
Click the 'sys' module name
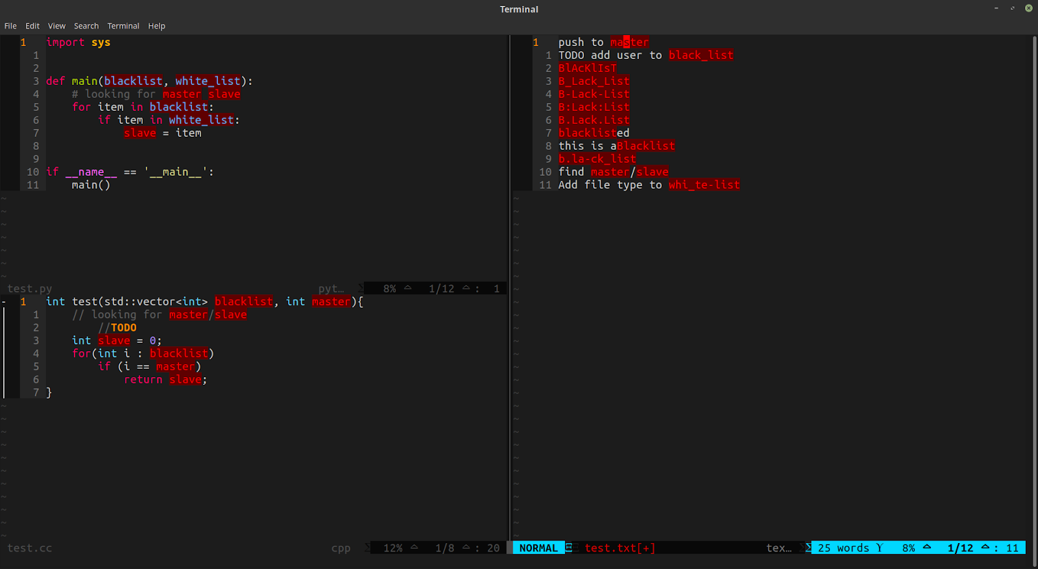(101, 42)
